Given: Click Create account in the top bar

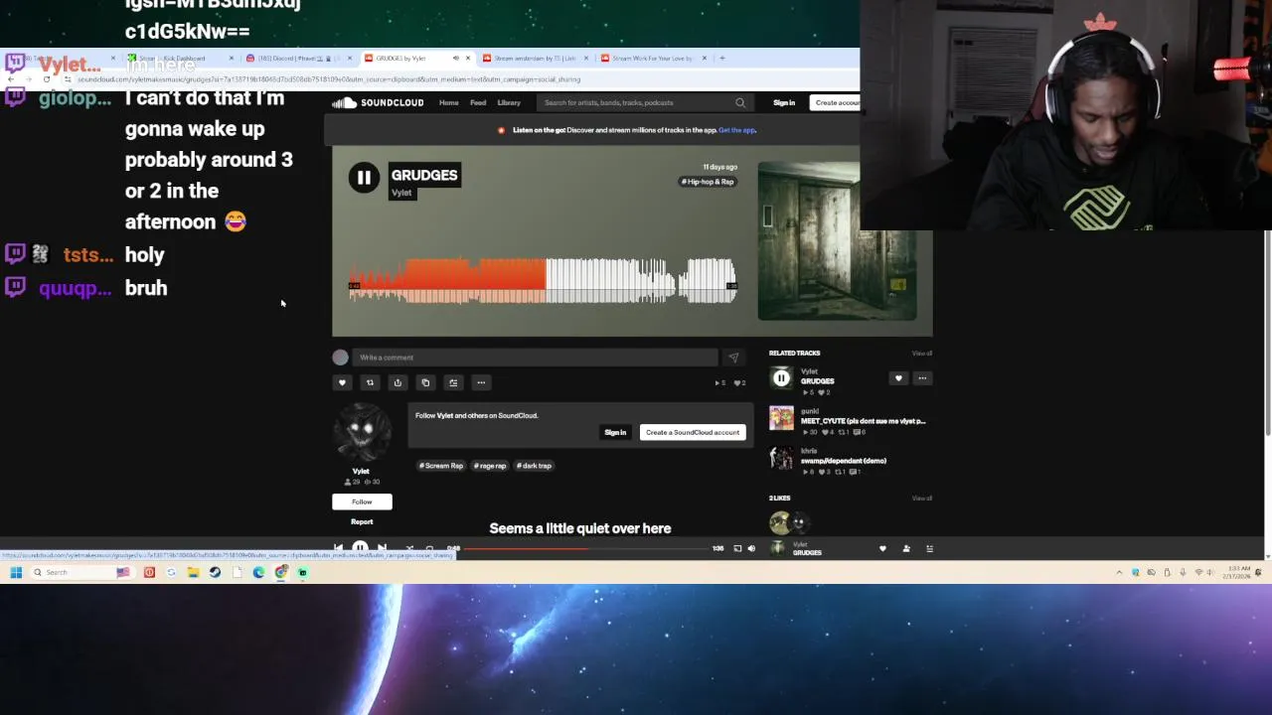Looking at the screenshot, I should point(836,102).
